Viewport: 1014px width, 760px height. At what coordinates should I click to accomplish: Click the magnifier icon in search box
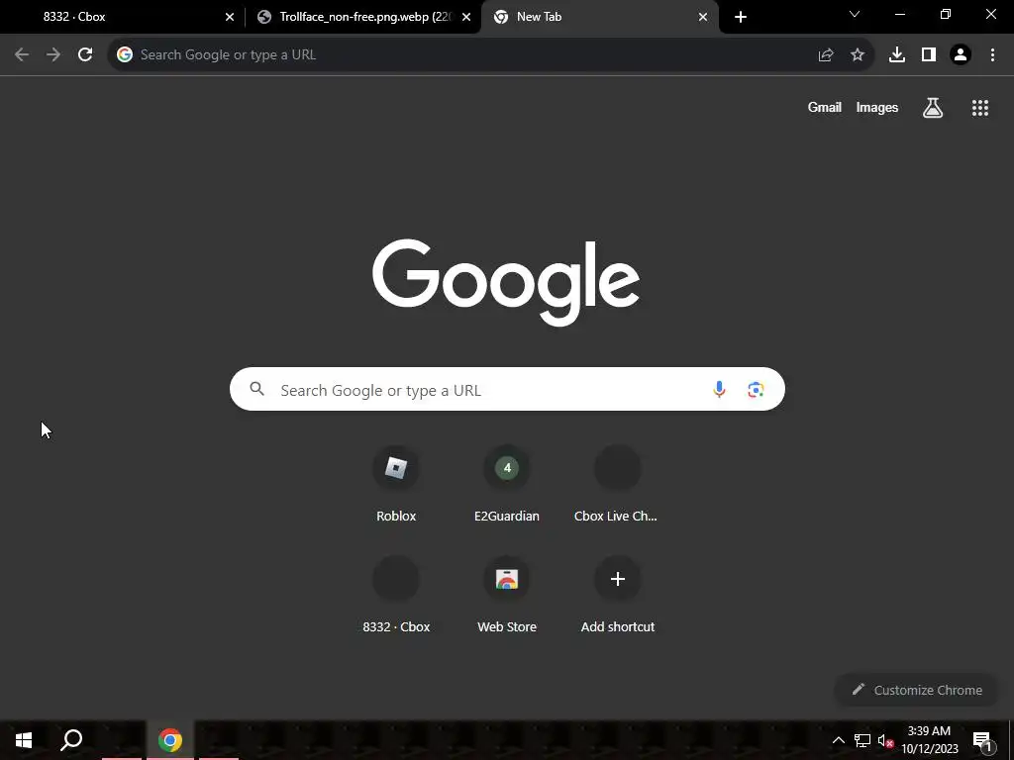(257, 388)
